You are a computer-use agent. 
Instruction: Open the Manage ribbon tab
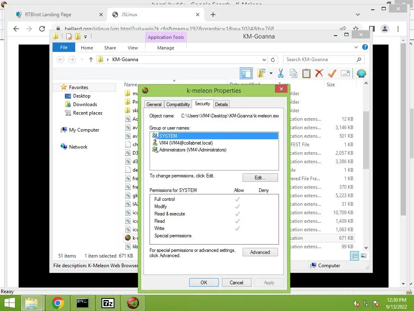coord(165,48)
